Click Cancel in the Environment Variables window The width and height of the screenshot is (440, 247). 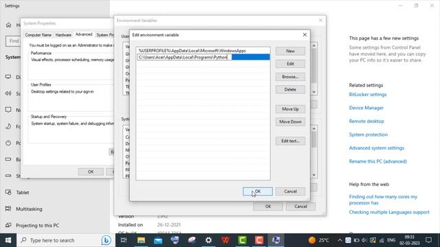point(300,207)
